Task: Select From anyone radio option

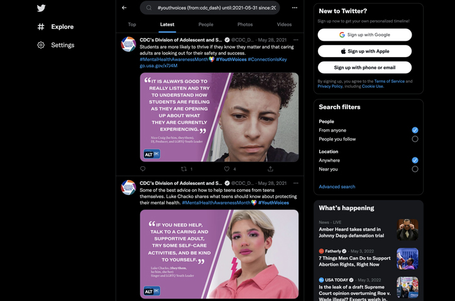Action: coord(415,130)
